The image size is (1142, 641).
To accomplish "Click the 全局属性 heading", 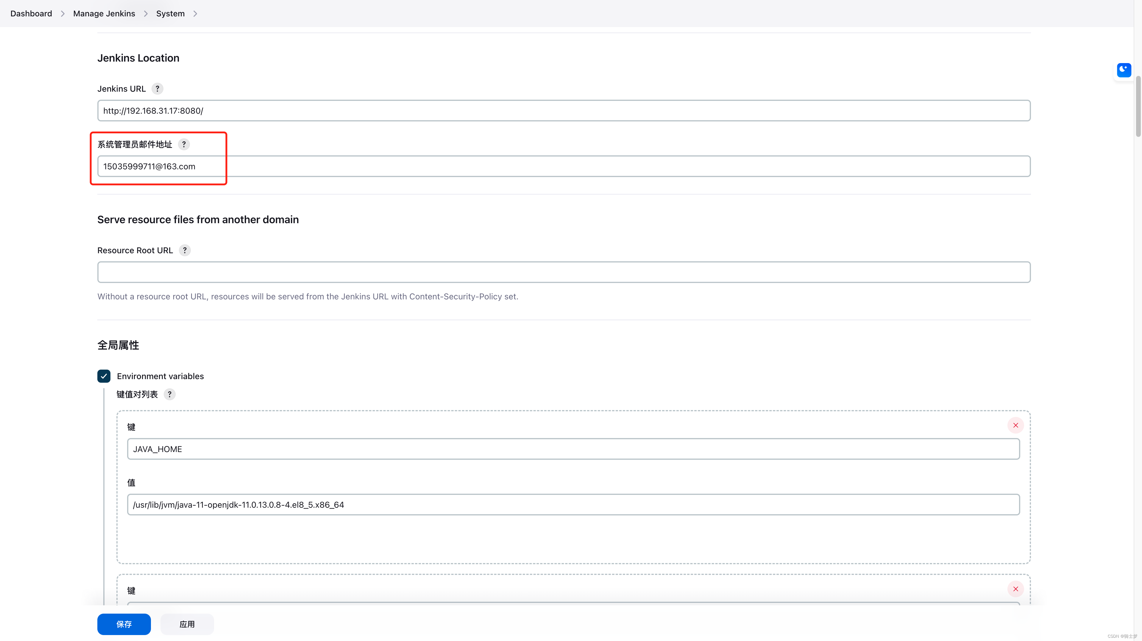I will [x=118, y=345].
